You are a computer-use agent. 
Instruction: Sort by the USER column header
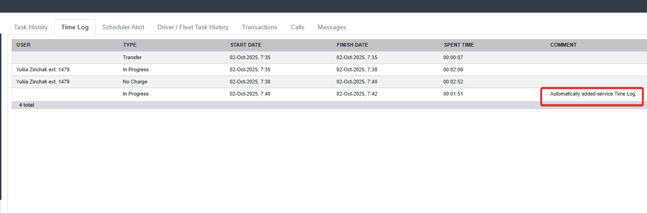click(23, 45)
